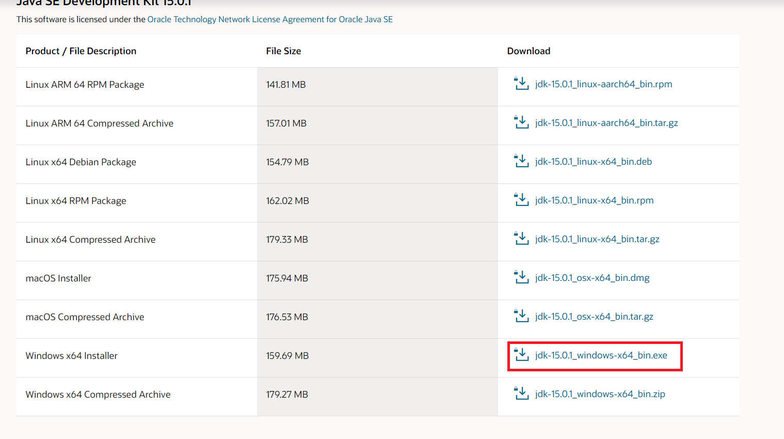Click 'macOS Compressed Archive' text

pos(85,317)
